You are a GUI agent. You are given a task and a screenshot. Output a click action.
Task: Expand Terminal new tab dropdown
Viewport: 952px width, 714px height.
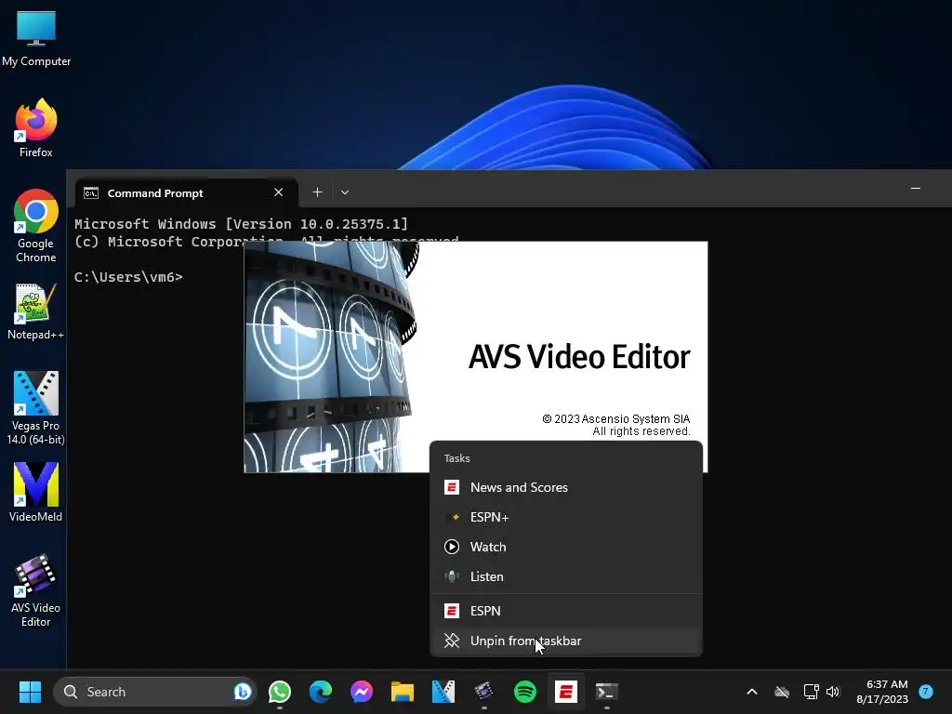pyautogui.click(x=345, y=192)
